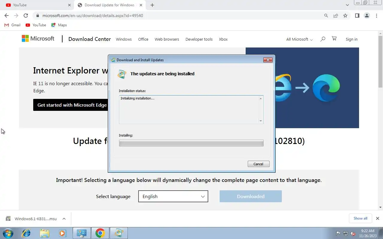Click the Microsoft logo

(38, 39)
